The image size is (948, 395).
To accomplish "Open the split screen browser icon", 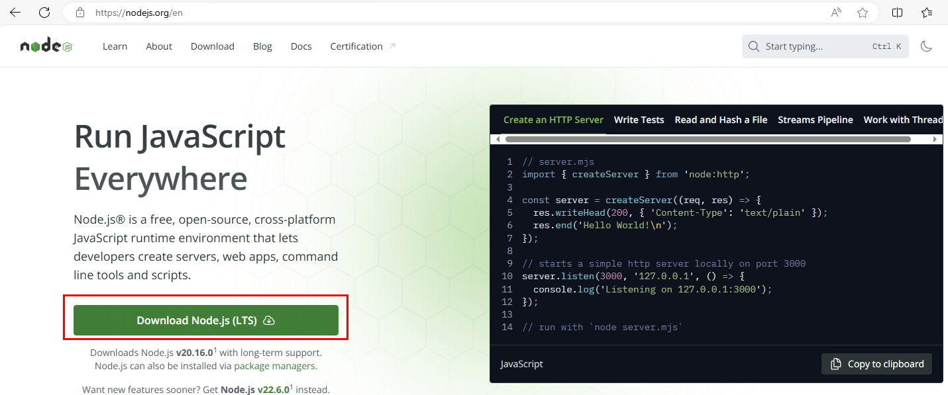I will click(897, 12).
